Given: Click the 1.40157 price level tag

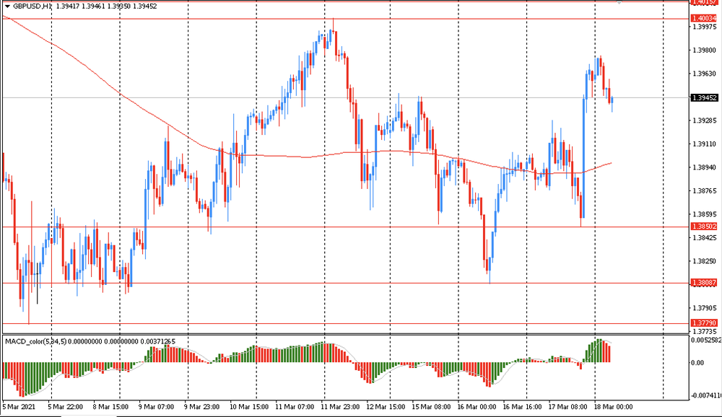Looking at the screenshot, I should (703, 2).
